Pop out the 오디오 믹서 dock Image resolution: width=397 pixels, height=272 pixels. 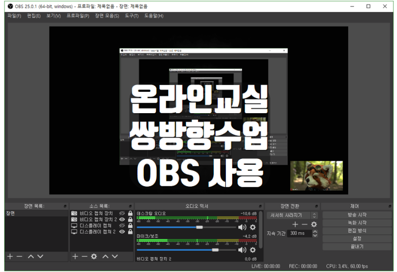click(x=260, y=206)
